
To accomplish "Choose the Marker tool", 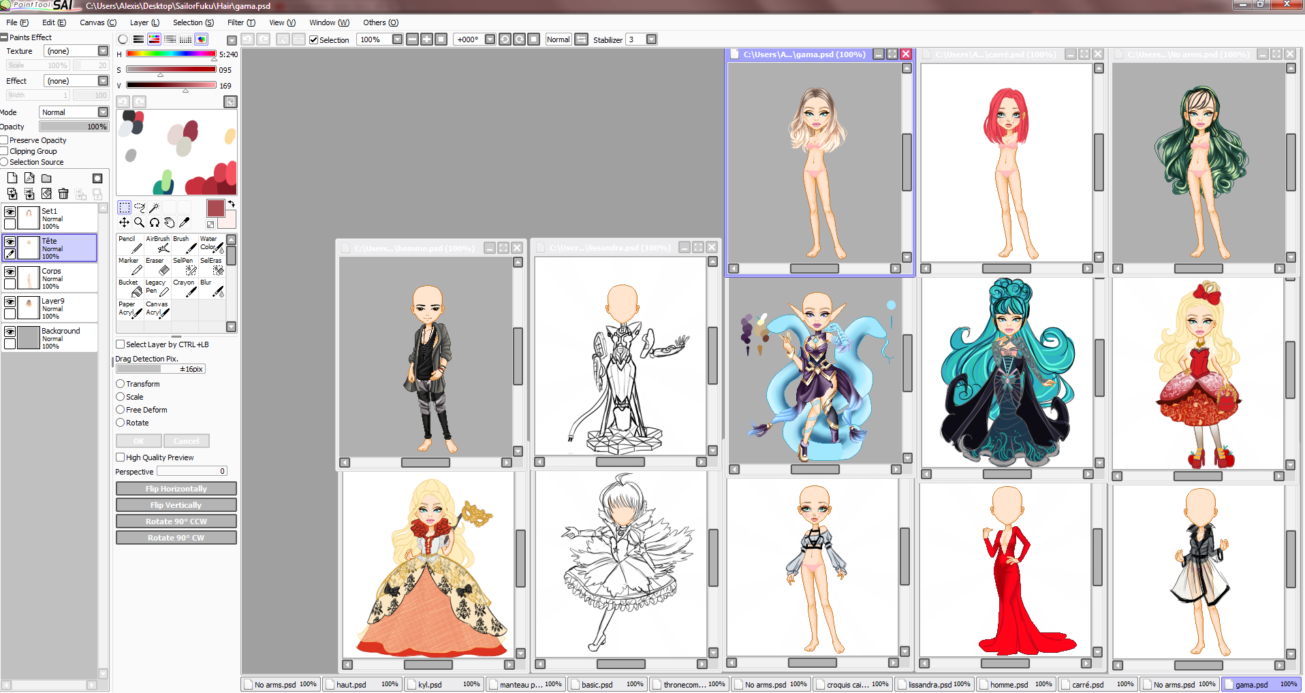I will coord(130,266).
